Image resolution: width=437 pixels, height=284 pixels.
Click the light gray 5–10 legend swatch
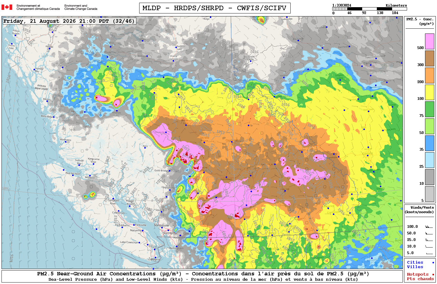point(430,194)
